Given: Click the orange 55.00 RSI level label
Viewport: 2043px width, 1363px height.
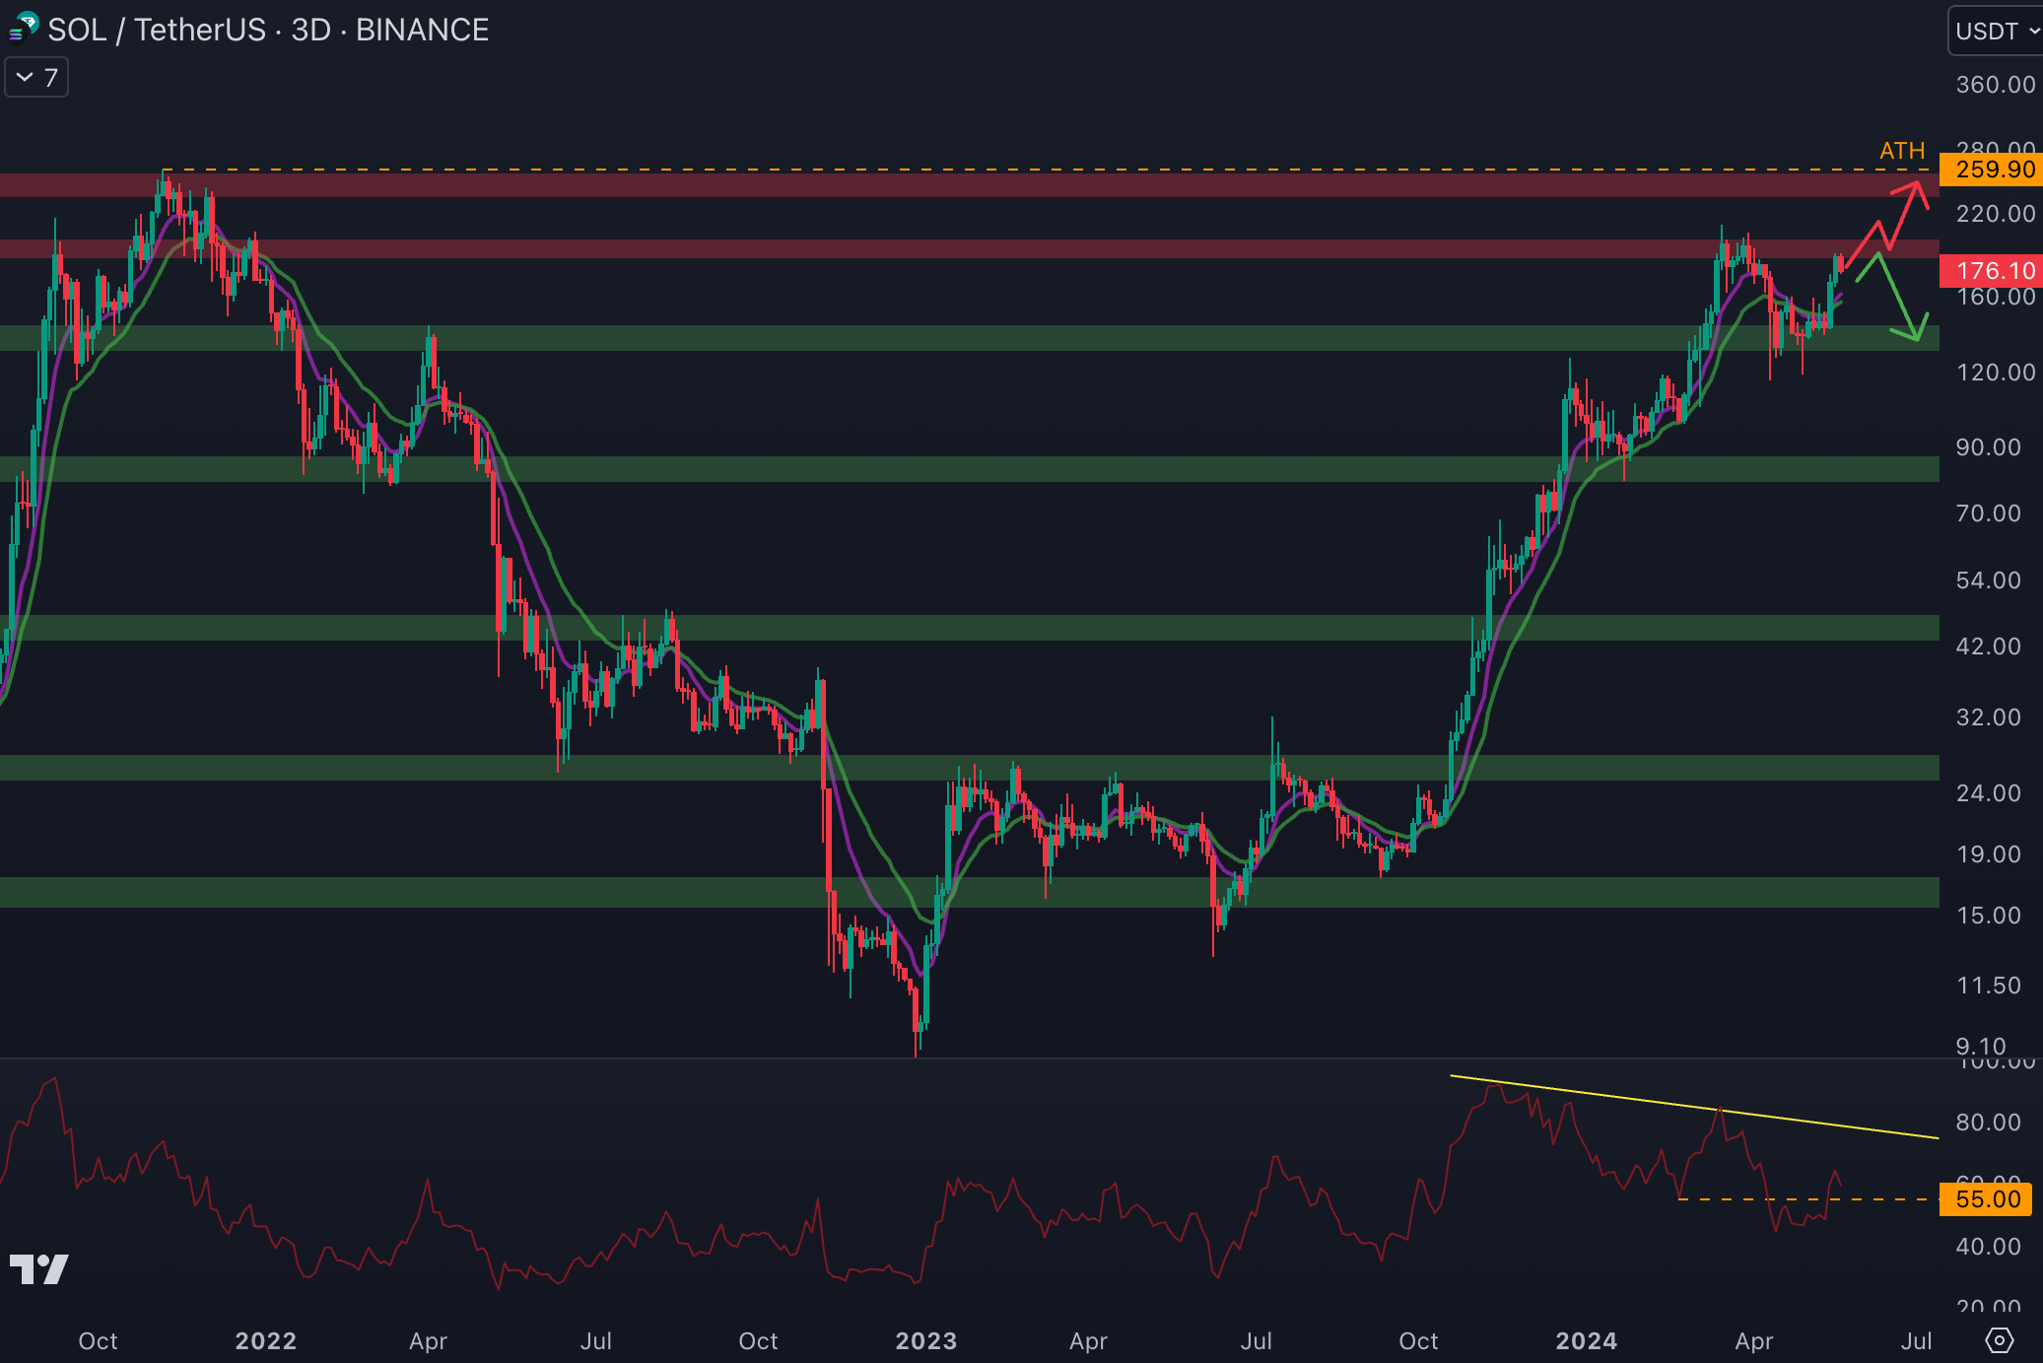Looking at the screenshot, I should click(x=1986, y=1199).
